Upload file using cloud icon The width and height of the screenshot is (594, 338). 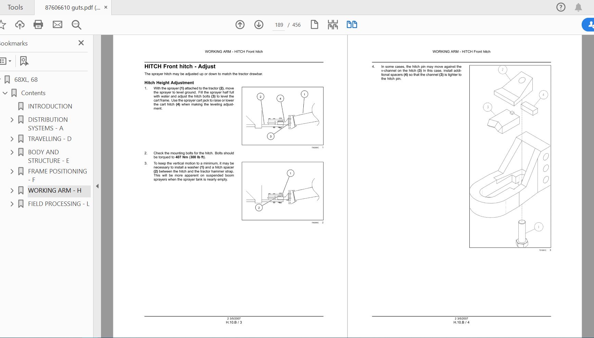[x=20, y=25]
